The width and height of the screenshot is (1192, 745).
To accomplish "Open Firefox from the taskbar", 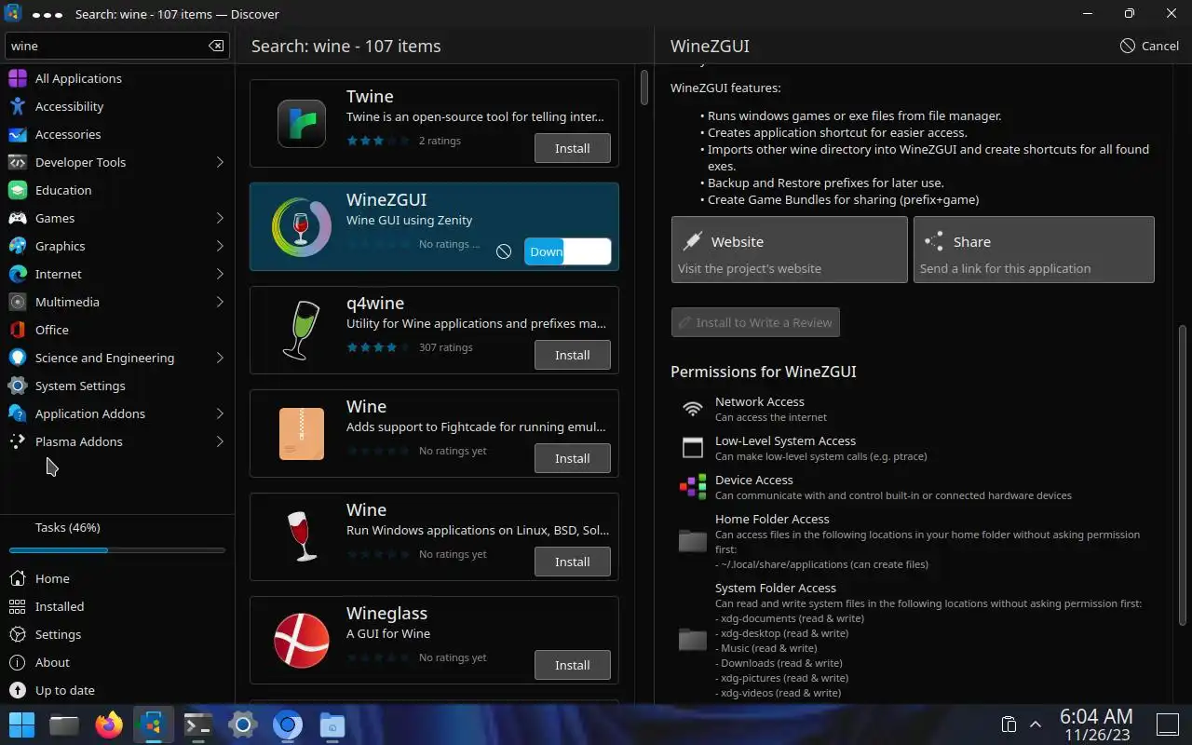I will [x=109, y=725].
